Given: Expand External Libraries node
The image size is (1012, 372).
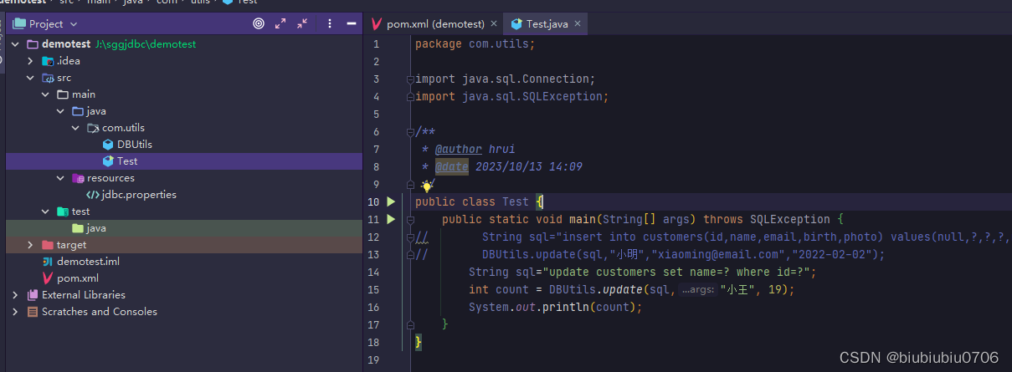Looking at the screenshot, I should tap(15, 295).
